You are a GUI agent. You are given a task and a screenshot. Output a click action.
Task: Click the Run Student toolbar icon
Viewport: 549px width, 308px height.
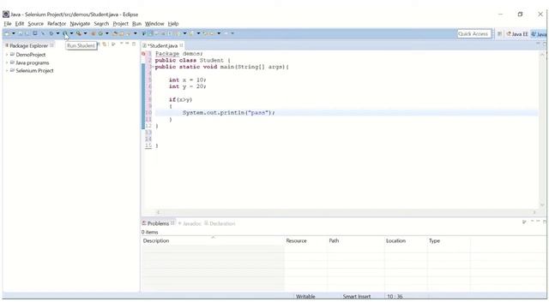coord(65,33)
